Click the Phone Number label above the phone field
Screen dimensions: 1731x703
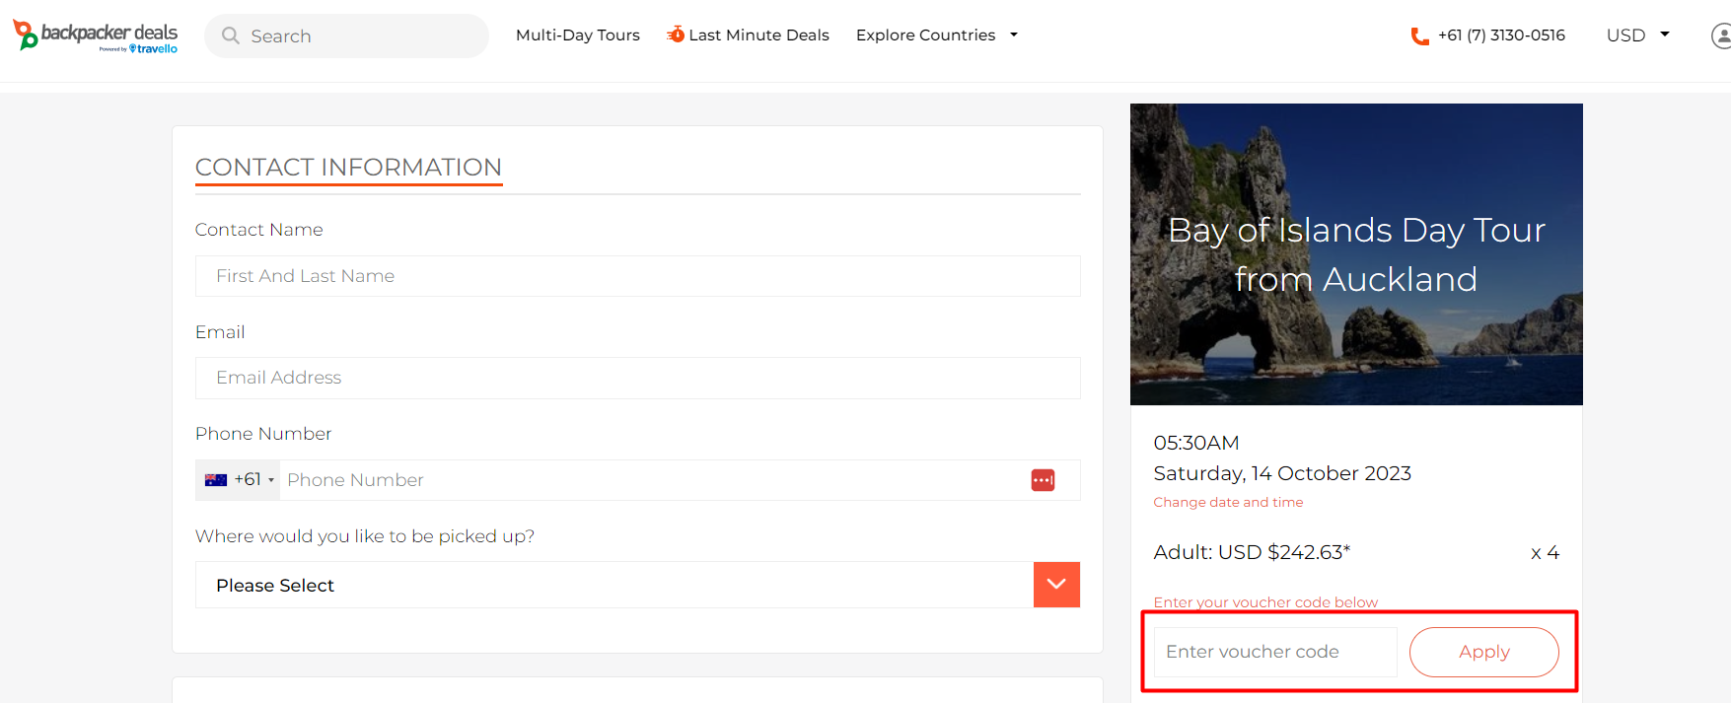click(263, 434)
